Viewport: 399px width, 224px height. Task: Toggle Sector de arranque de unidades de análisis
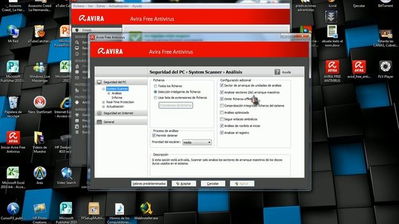tap(222, 86)
